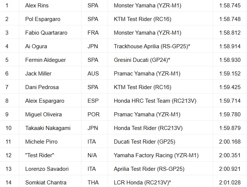Select the Ai Ogura rider cell
Screen dimensions: 247x187
(36, 46)
